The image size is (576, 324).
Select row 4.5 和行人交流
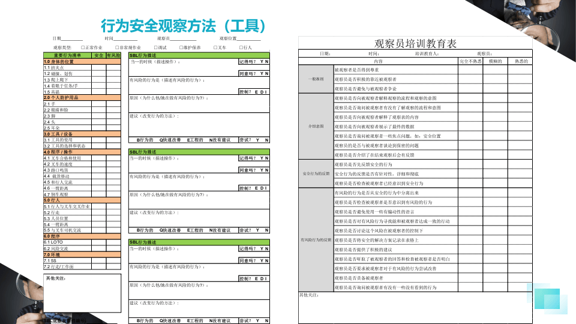click(82, 182)
